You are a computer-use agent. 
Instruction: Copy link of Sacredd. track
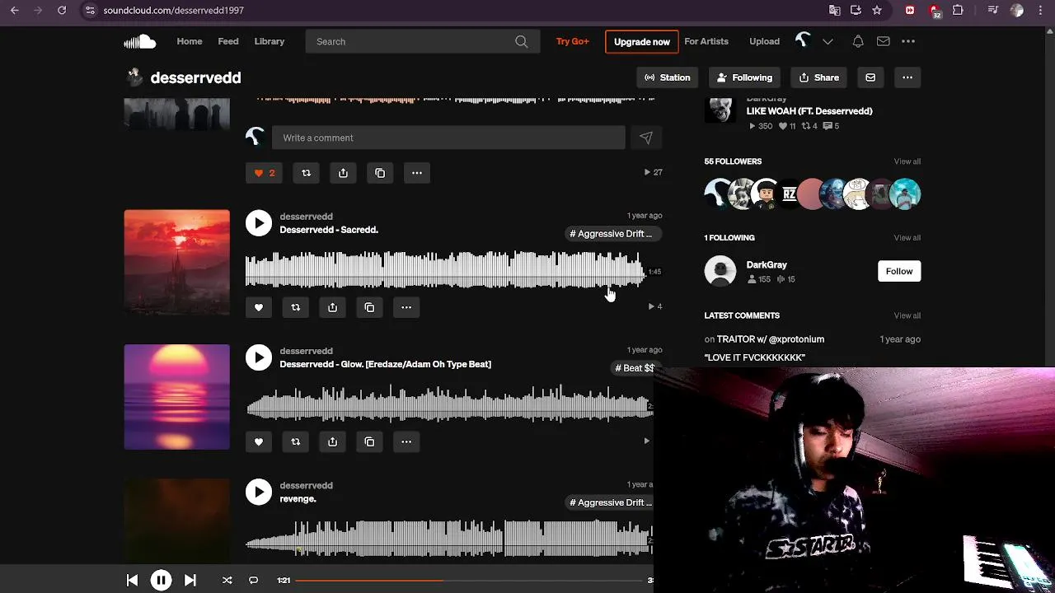pyautogui.click(x=370, y=307)
